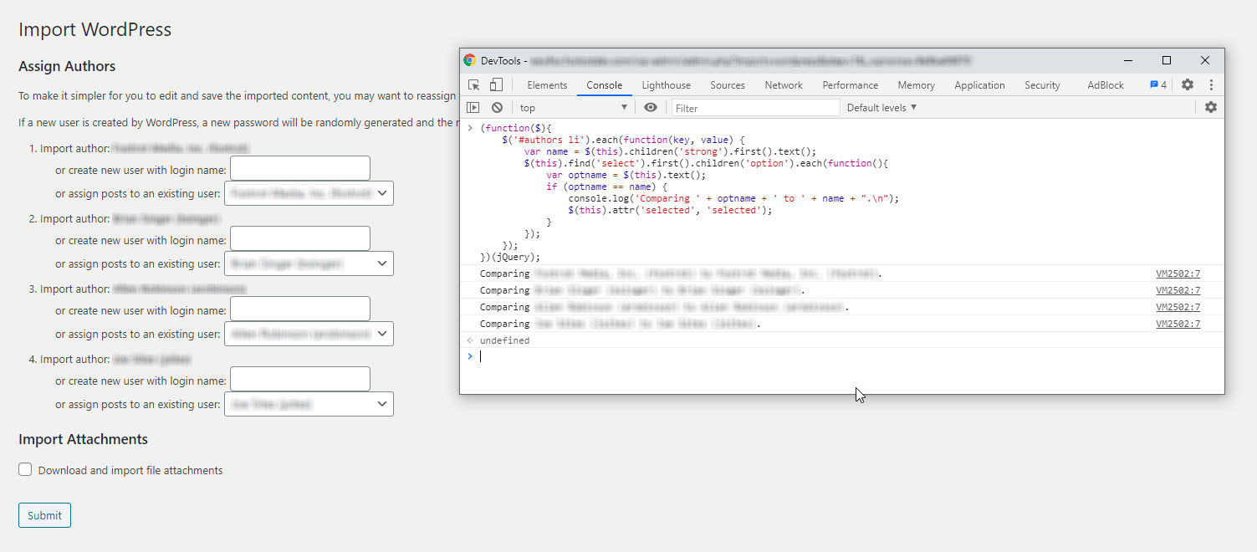
Task: Open the AdBlock tab
Action: point(1106,84)
